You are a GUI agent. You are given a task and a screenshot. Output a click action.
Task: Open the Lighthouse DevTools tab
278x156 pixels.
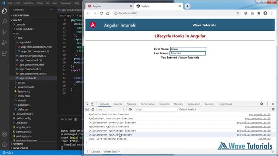pyautogui.click(x=226, y=104)
